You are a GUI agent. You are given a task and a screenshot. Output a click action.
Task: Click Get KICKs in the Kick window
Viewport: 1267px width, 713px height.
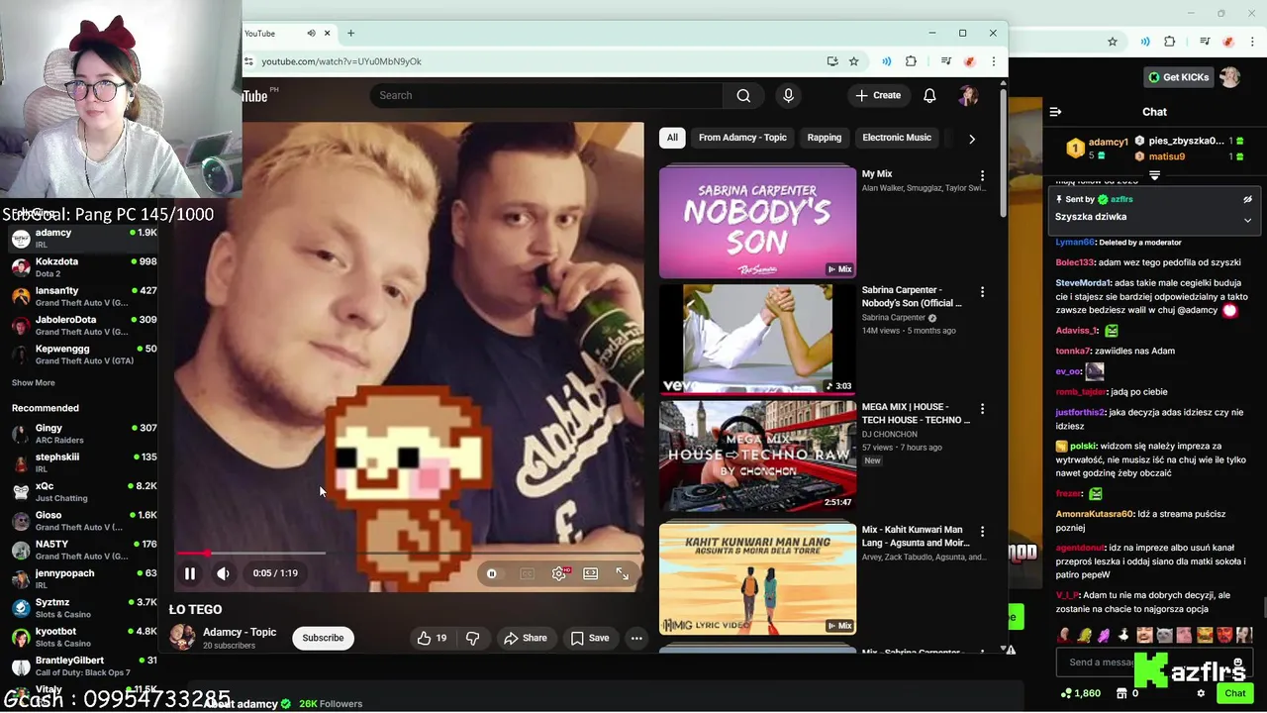pos(1178,77)
